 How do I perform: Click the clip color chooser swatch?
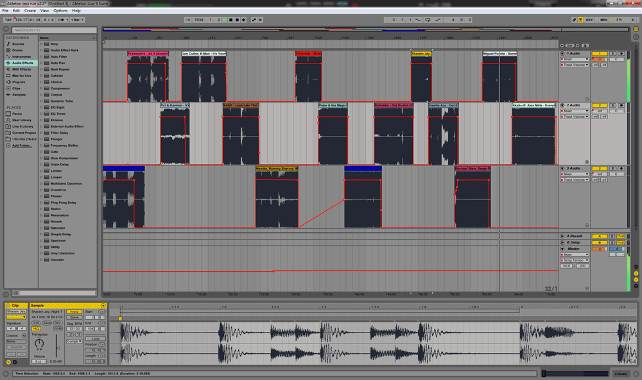[x=17, y=317]
